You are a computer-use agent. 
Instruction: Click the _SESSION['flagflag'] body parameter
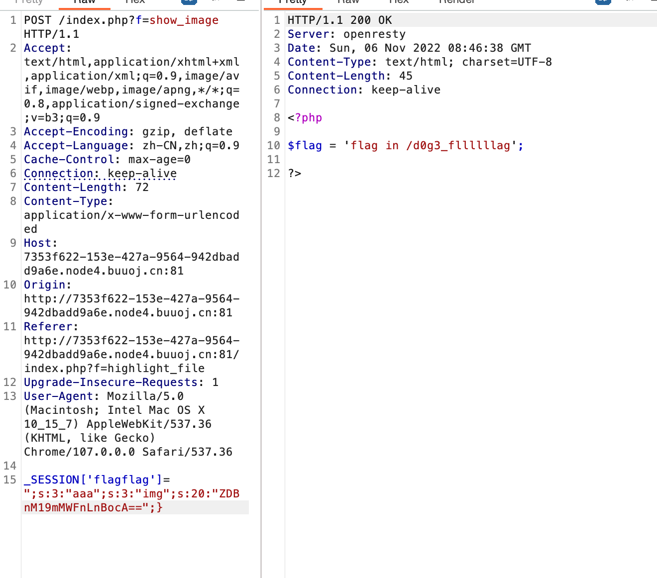94,480
